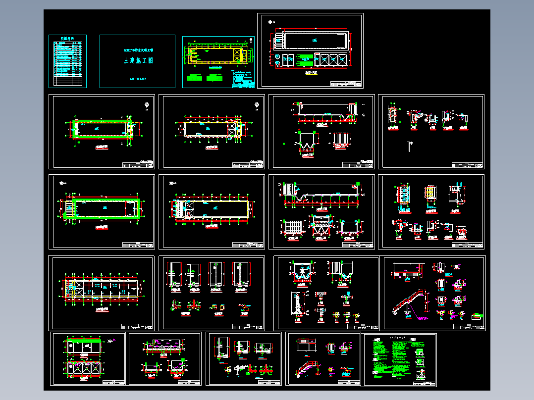Open the green text design notes sheet
The image size is (534, 400).
click(x=399, y=360)
